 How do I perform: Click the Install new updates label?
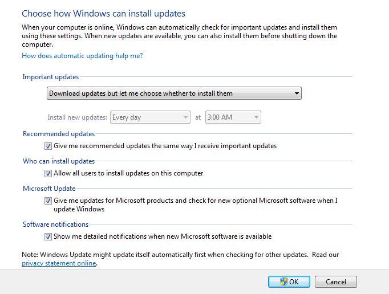point(78,117)
